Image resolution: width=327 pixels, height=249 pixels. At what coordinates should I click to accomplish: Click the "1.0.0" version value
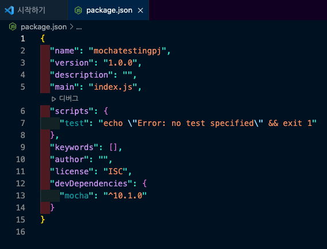(120, 63)
